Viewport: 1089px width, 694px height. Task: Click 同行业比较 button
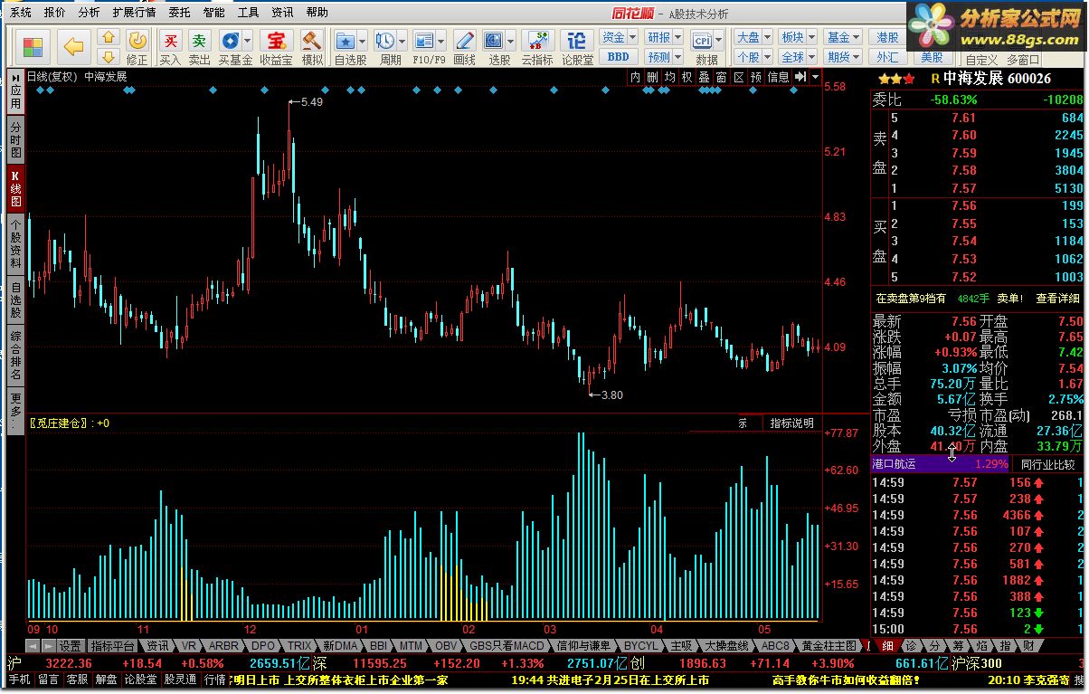(1048, 464)
